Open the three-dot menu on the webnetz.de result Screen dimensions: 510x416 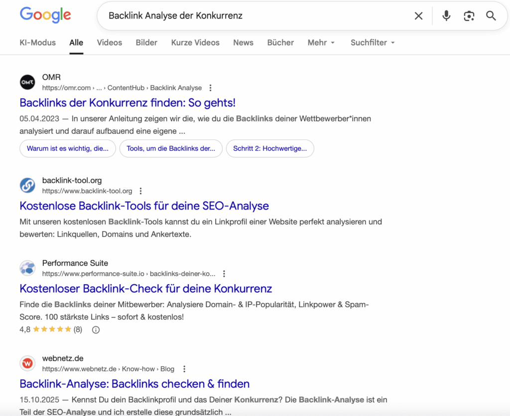[x=184, y=368]
